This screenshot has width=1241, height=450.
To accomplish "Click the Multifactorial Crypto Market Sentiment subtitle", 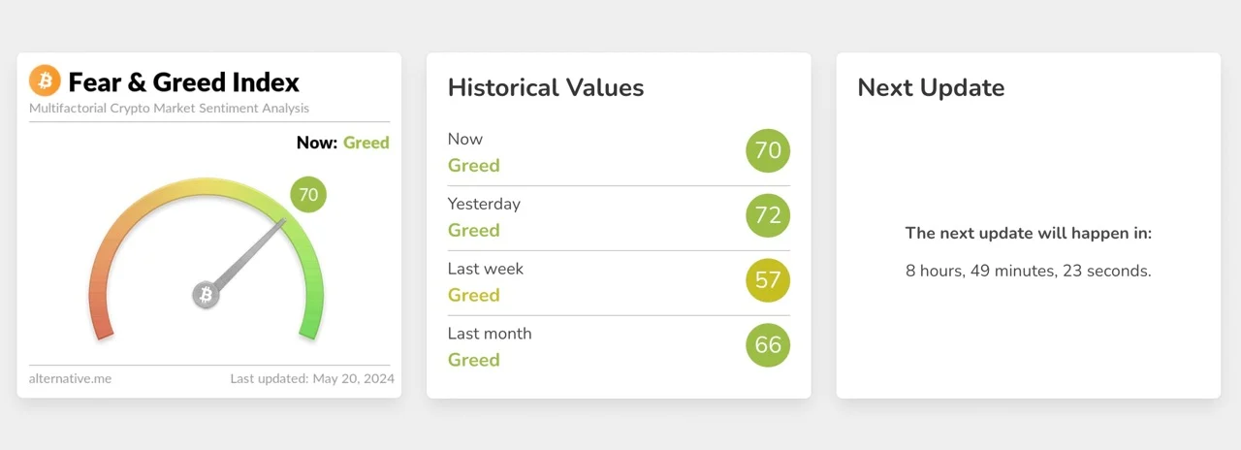I will click(170, 109).
